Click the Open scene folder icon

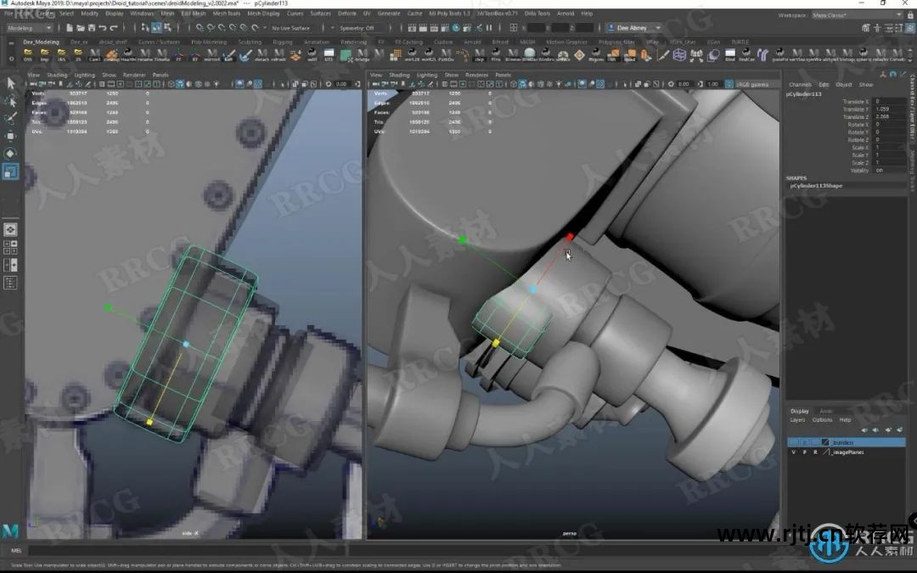click(80, 28)
